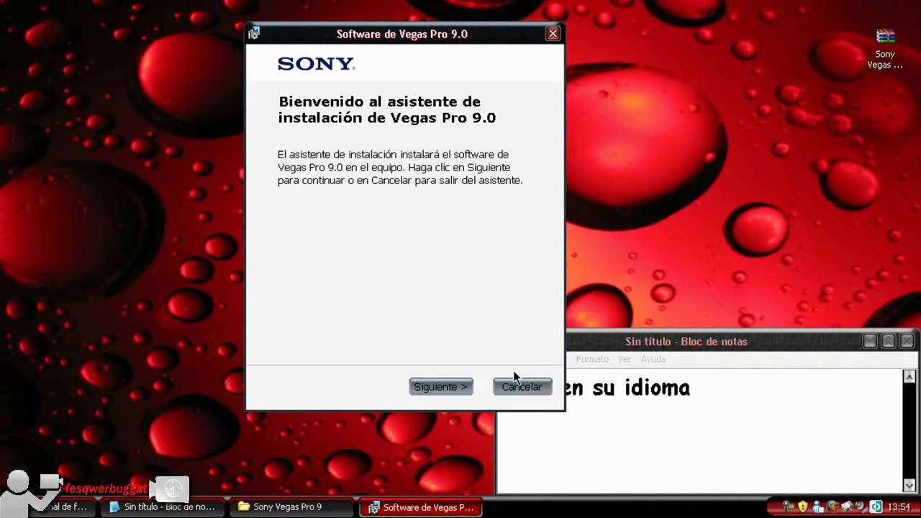The width and height of the screenshot is (921, 518).
Task: Click Cancelar in the Vegas Pro installer
Action: 522,386
